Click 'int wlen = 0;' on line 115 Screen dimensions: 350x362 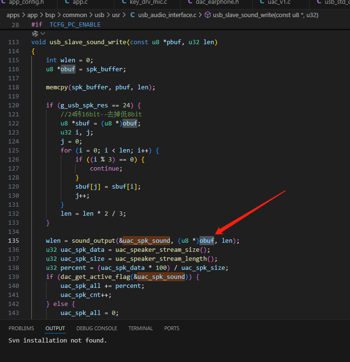click(69, 60)
